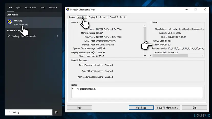
Task: Click the Driver Model value WDDM 2.7
Action: [x=173, y=52]
